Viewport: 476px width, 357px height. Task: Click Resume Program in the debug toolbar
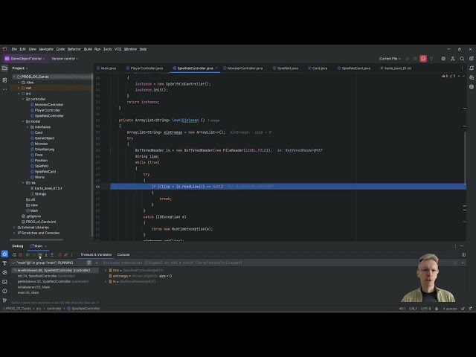coord(26,254)
